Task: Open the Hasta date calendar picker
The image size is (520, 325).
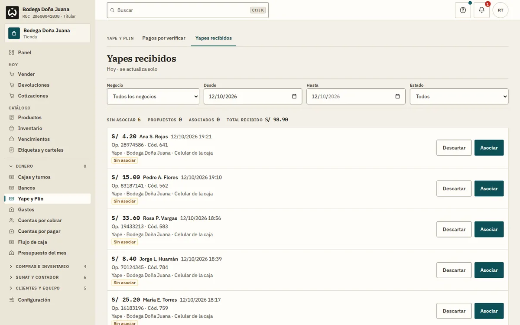Action: [x=397, y=96]
